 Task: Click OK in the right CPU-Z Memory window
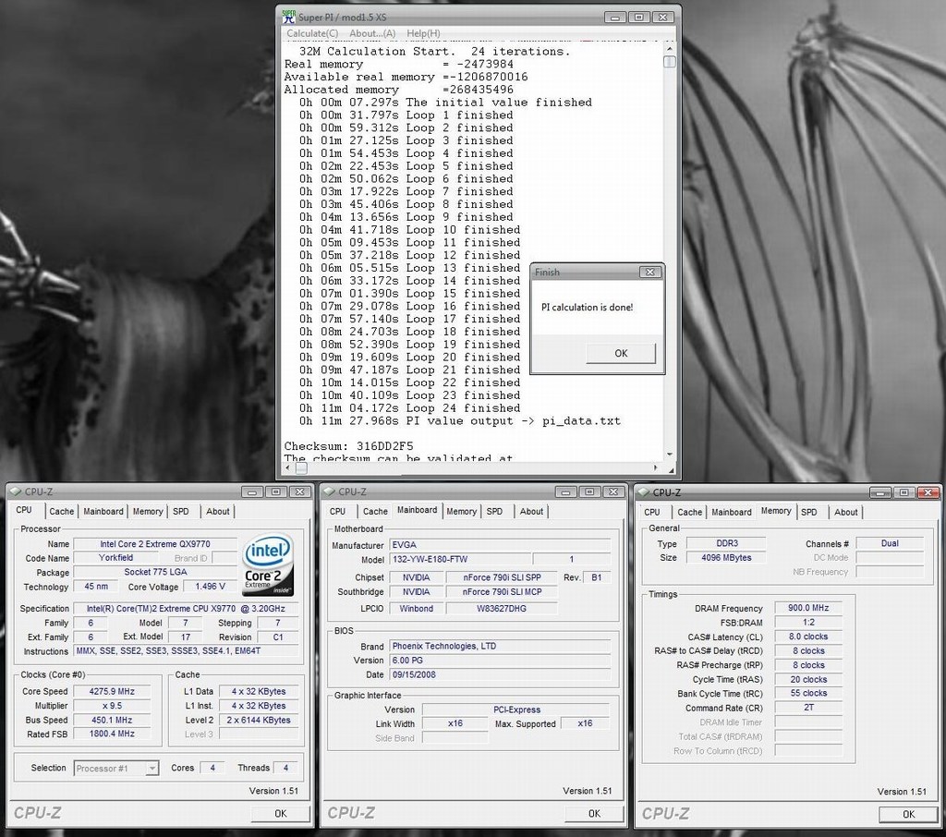click(x=909, y=814)
